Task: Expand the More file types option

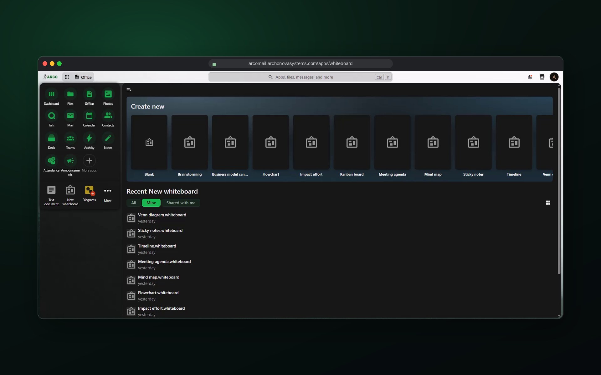Action: coord(108,194)
